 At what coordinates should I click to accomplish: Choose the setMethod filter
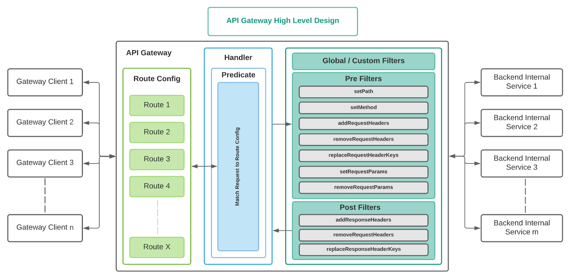364,108
